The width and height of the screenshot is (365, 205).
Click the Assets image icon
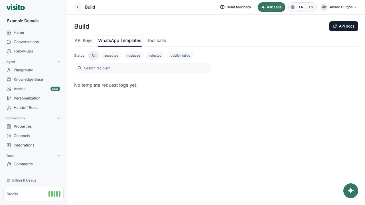coord(9,89)
